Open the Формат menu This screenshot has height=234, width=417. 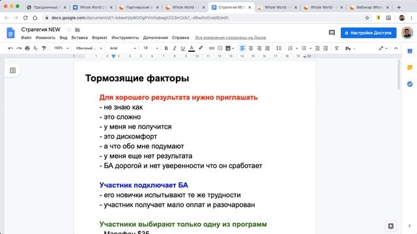pos(100,38)
